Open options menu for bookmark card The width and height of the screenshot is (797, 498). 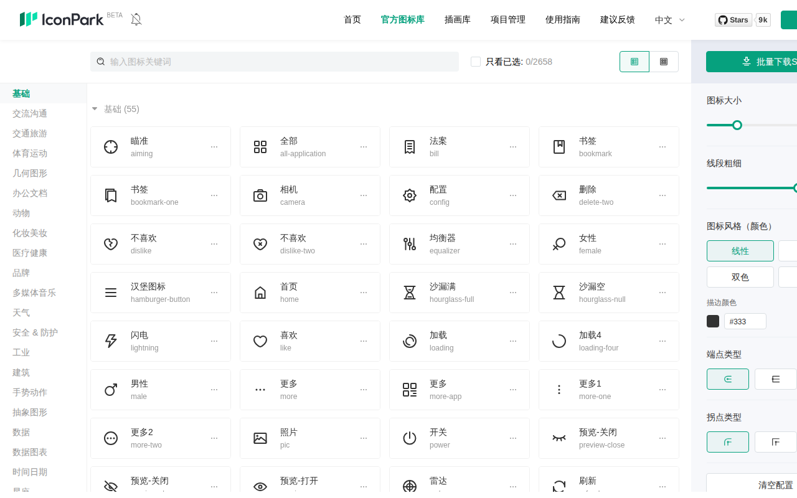663,147
